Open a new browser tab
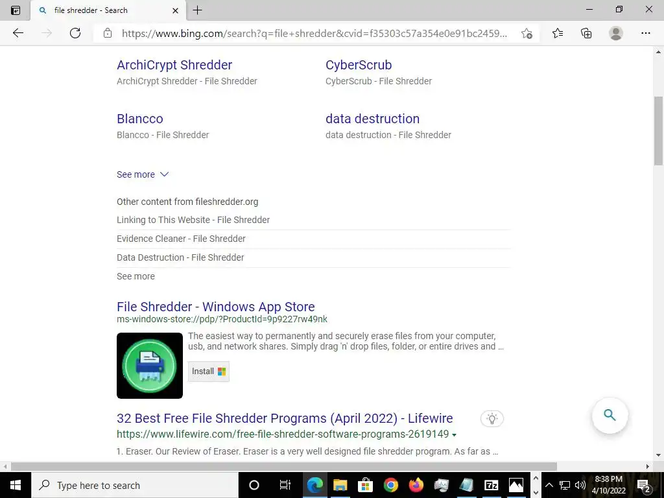Viewport: 664px width, 498px height. 197,10
